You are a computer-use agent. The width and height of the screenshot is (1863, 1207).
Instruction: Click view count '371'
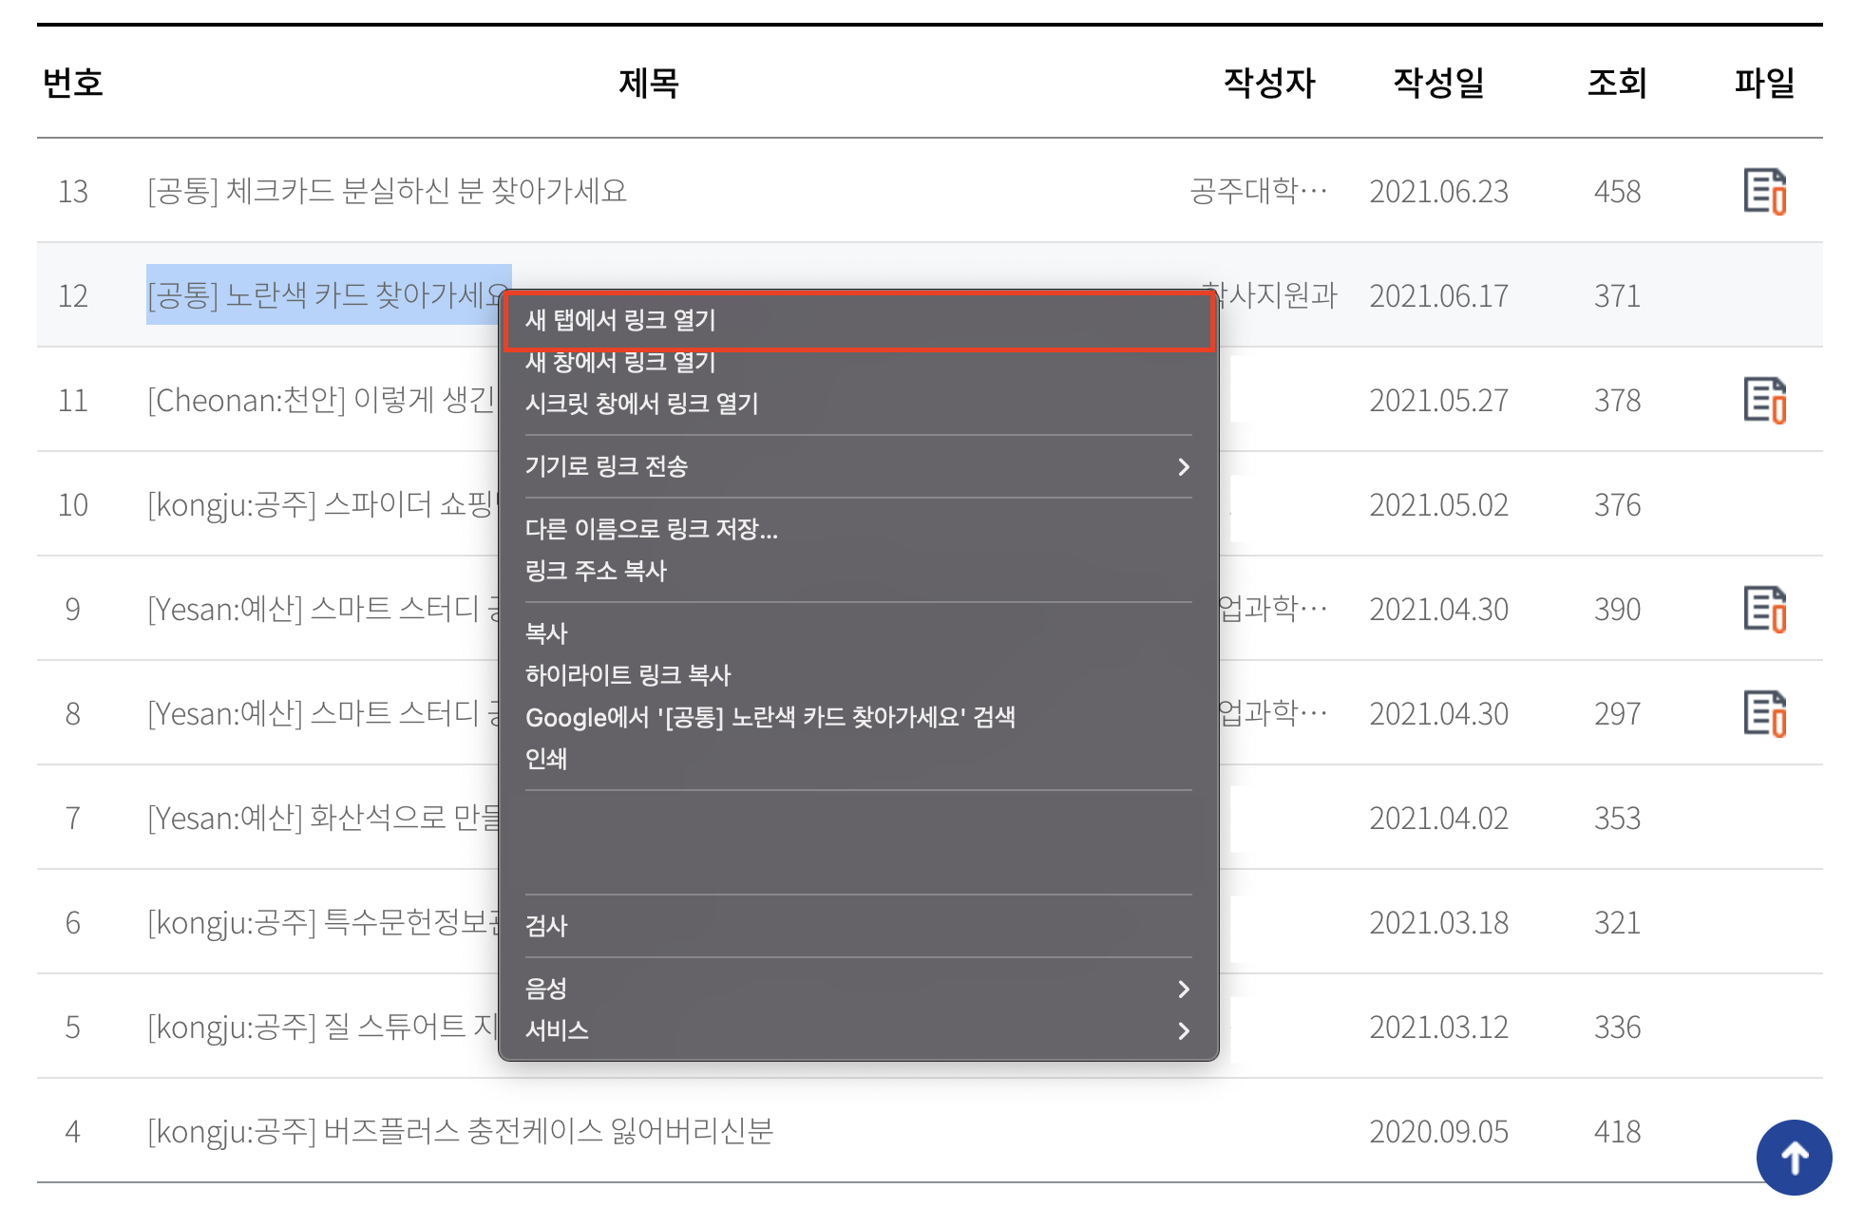coord(1617,296)
